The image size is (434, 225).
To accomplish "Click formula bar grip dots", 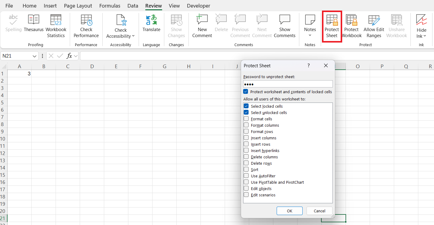I will [42, 56].
